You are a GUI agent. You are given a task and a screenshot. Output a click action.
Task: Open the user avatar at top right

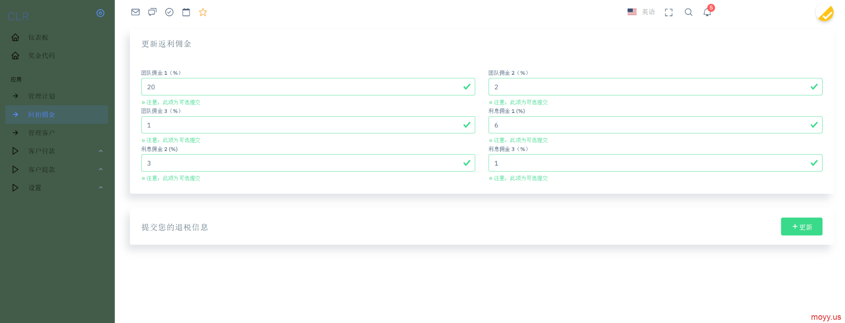(825, 13)
